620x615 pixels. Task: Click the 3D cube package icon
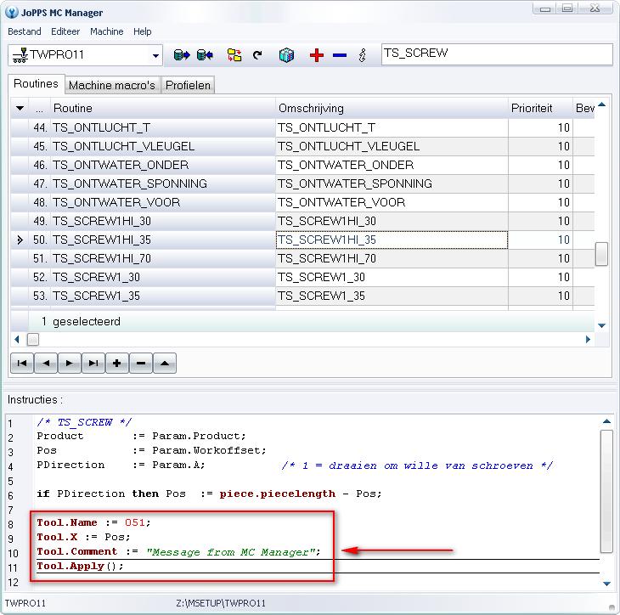(x=286, y=55)
